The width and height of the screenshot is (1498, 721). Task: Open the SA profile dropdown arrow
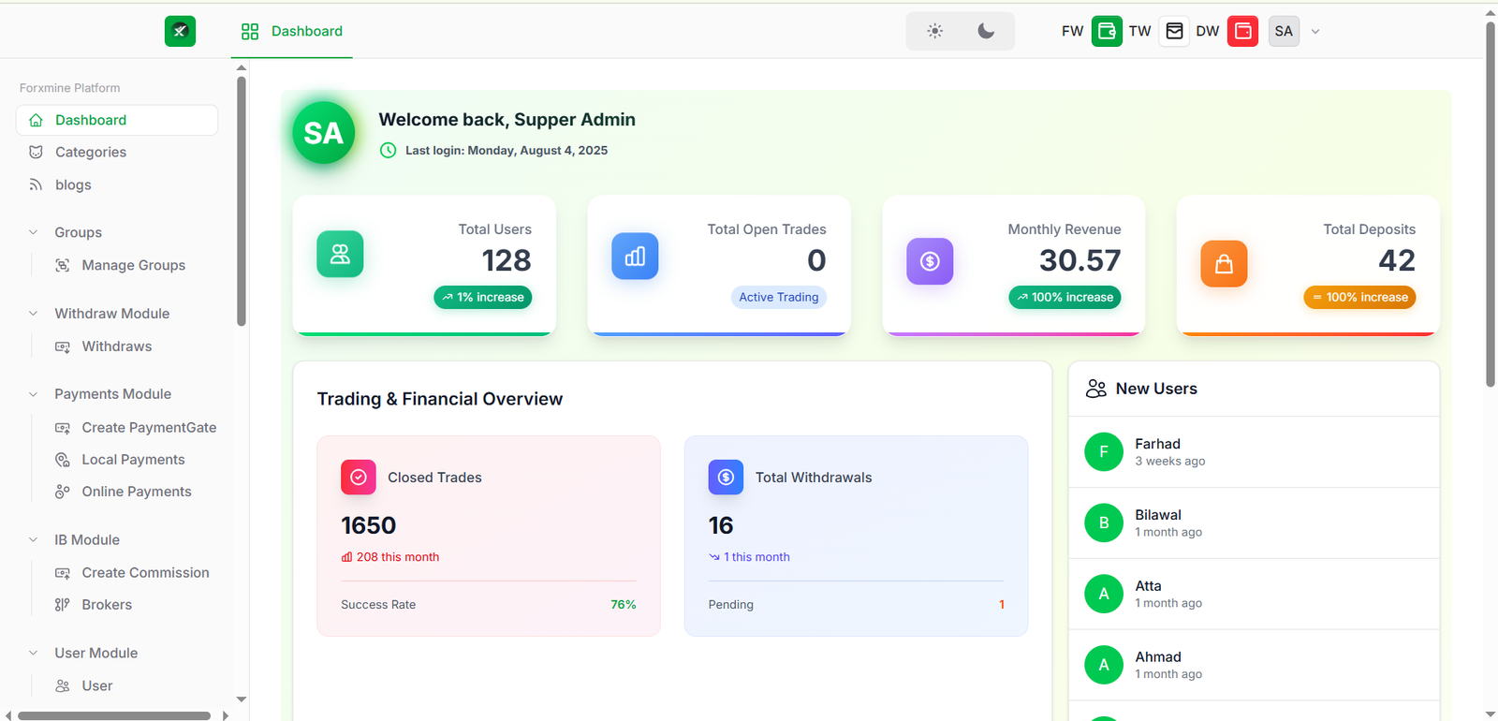1315,32
